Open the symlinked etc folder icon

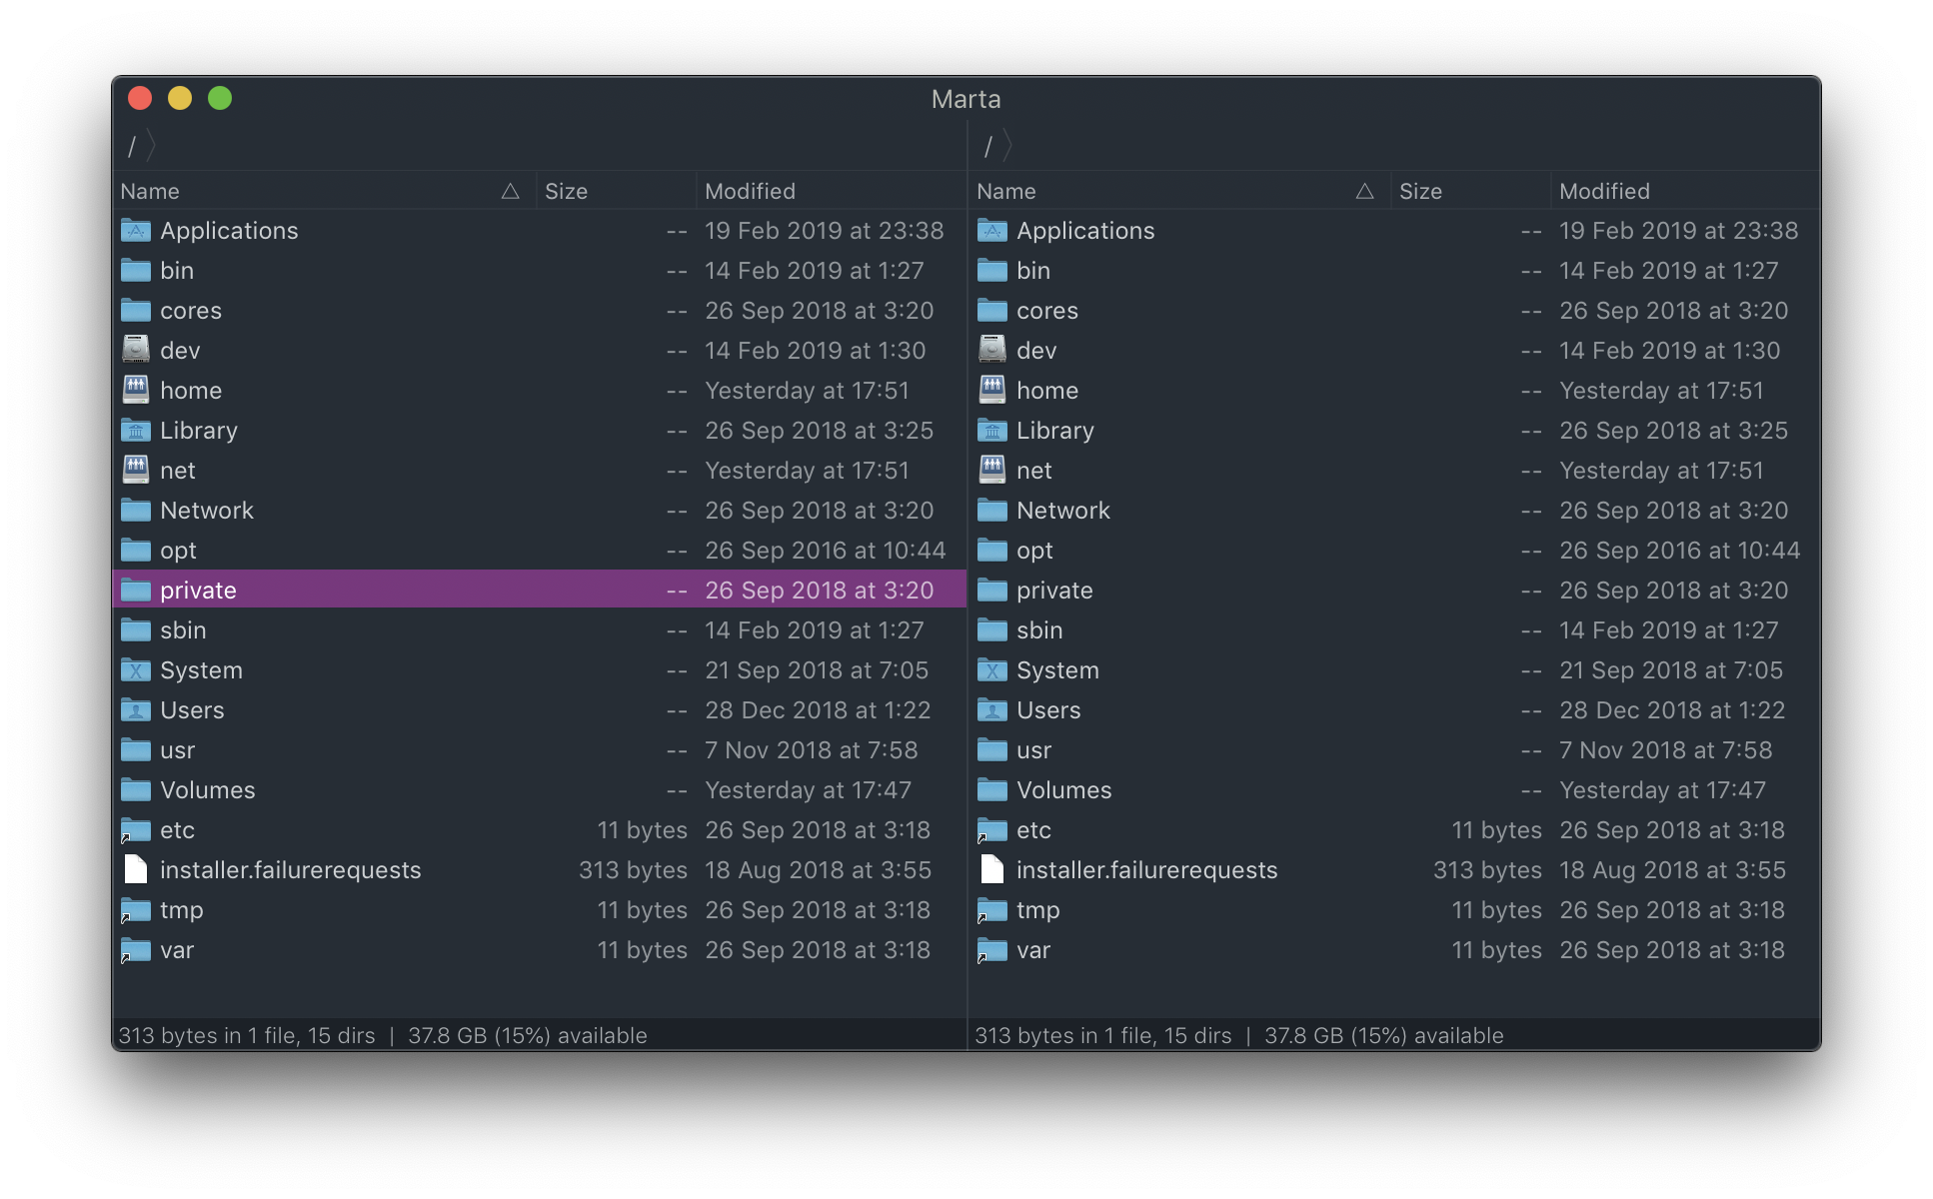pos(137,829)
